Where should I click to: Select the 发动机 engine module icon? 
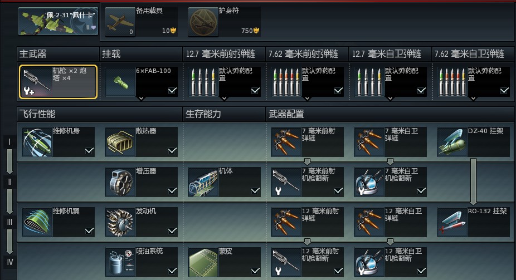(120, 222)
